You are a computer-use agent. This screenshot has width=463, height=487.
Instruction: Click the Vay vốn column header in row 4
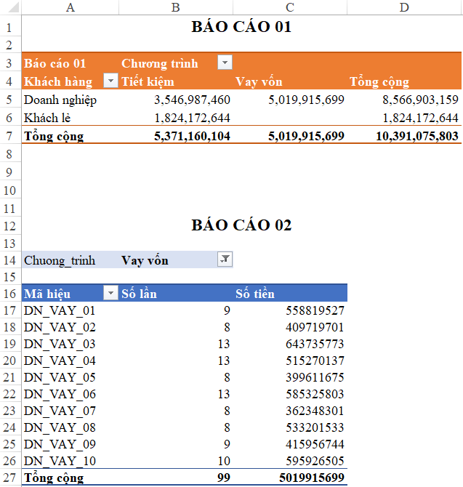coord(259,81)
